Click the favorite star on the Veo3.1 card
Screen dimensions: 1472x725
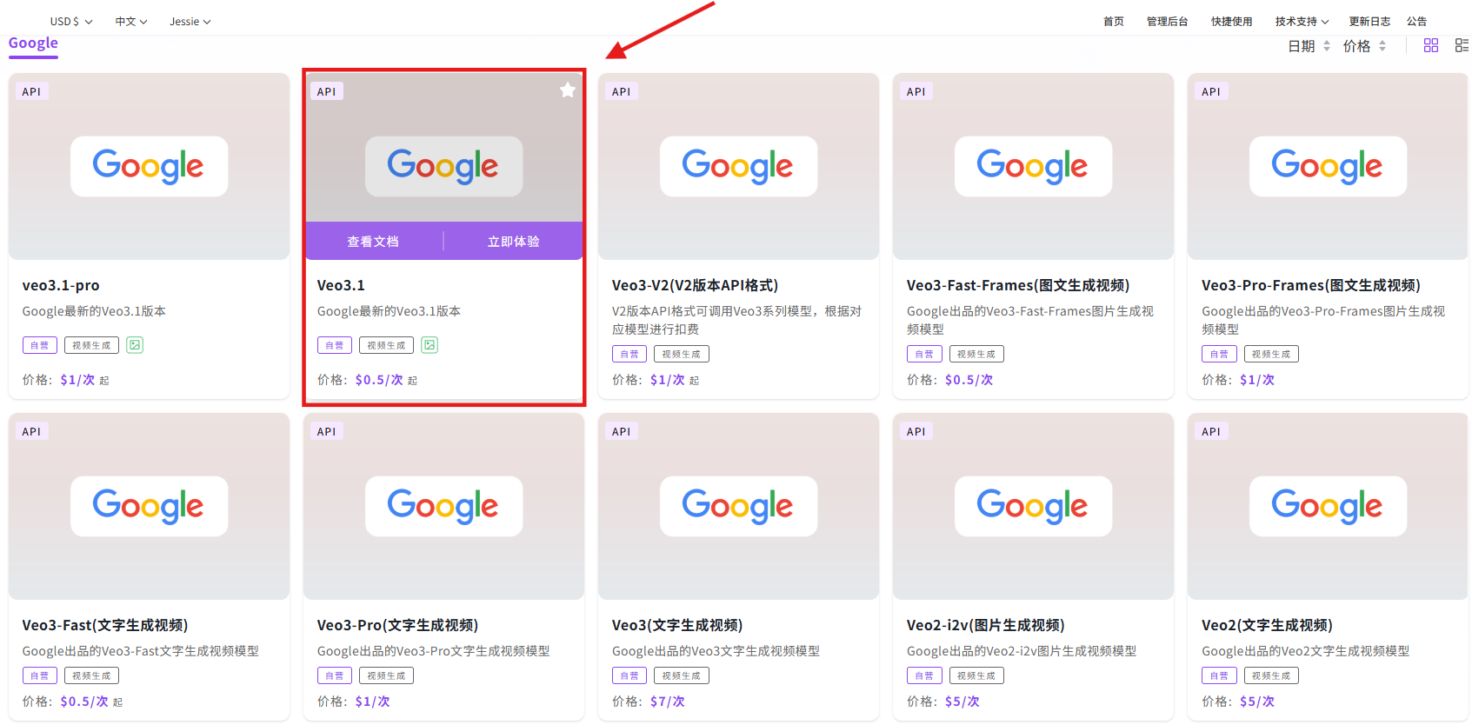click(567, 90)
